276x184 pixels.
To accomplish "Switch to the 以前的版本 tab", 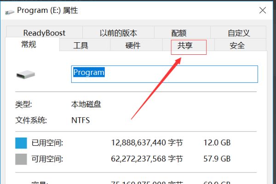I will pos(118,33).
